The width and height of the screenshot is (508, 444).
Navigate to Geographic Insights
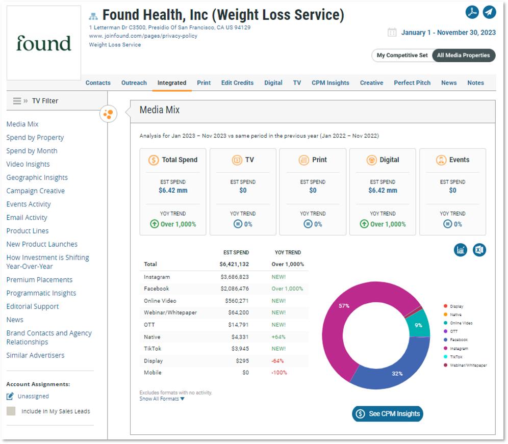(37, 177)
